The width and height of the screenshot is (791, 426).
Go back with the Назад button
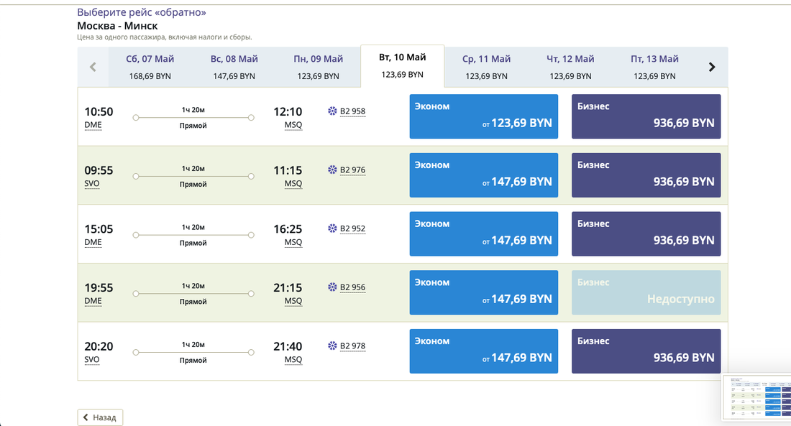(x=101, y=417)
